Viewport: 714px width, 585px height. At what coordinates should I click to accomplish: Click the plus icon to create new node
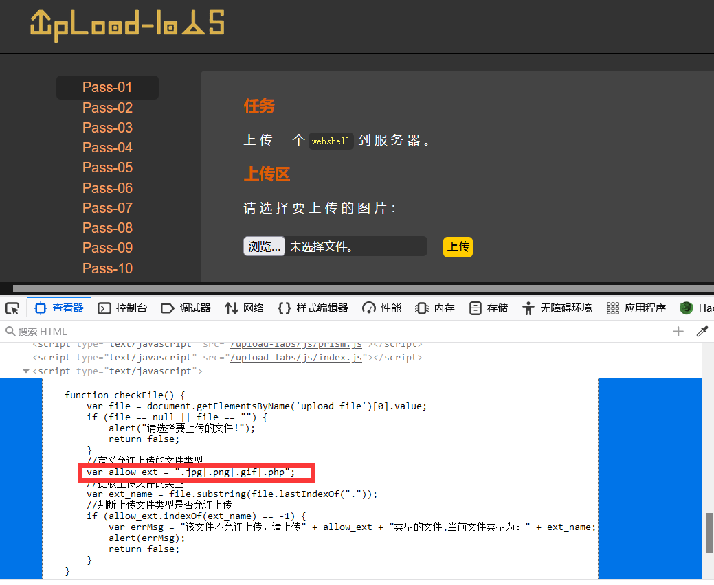678,332
